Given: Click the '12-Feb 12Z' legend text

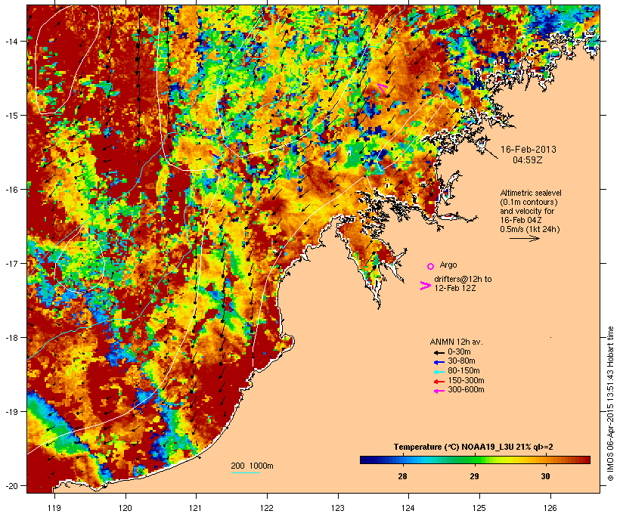Looking at the screenshot, I should 454,288.
